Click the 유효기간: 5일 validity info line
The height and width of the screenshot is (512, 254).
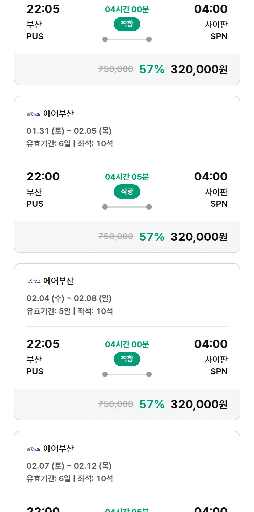(x=70, y=311)
